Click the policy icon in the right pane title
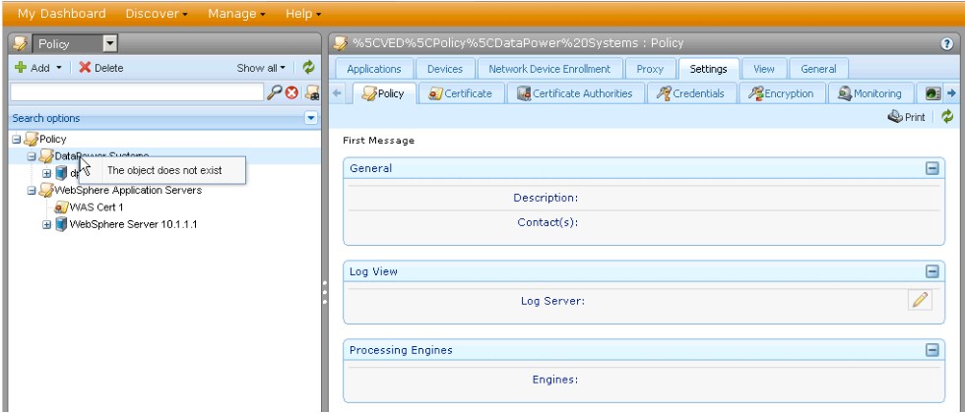Screen dimensions: 965x413 coord(340,43)
